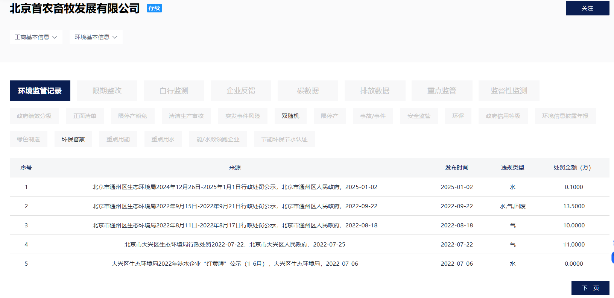Click the date cell 2025-01-02
This screenshot has height=298, width=614.
pyautogui.click(x=457, y=187)
